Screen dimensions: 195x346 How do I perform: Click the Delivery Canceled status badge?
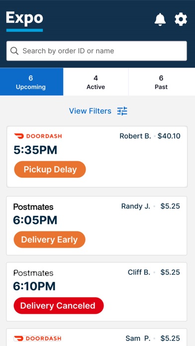[x=59, y=306]
